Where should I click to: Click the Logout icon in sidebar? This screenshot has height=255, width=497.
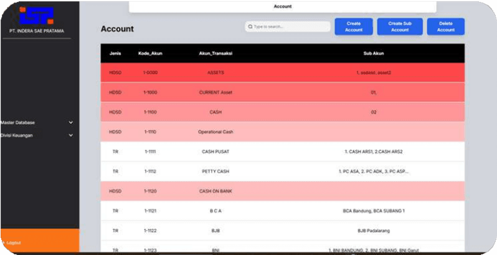point(4,243)
